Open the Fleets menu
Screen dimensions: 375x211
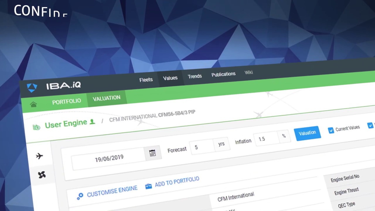click(146, 80)
